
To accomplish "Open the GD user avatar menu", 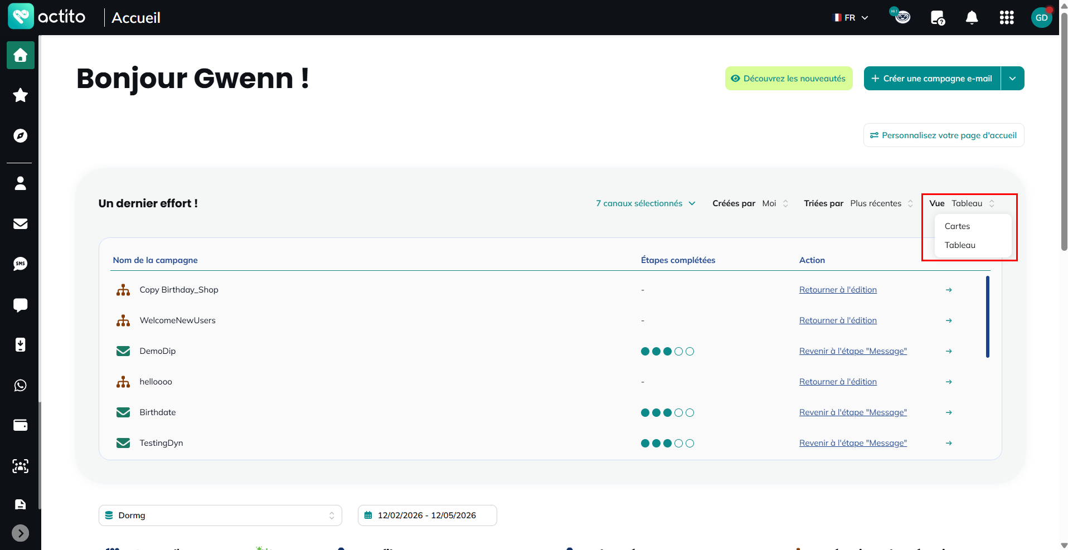I will click(1042, 17).
